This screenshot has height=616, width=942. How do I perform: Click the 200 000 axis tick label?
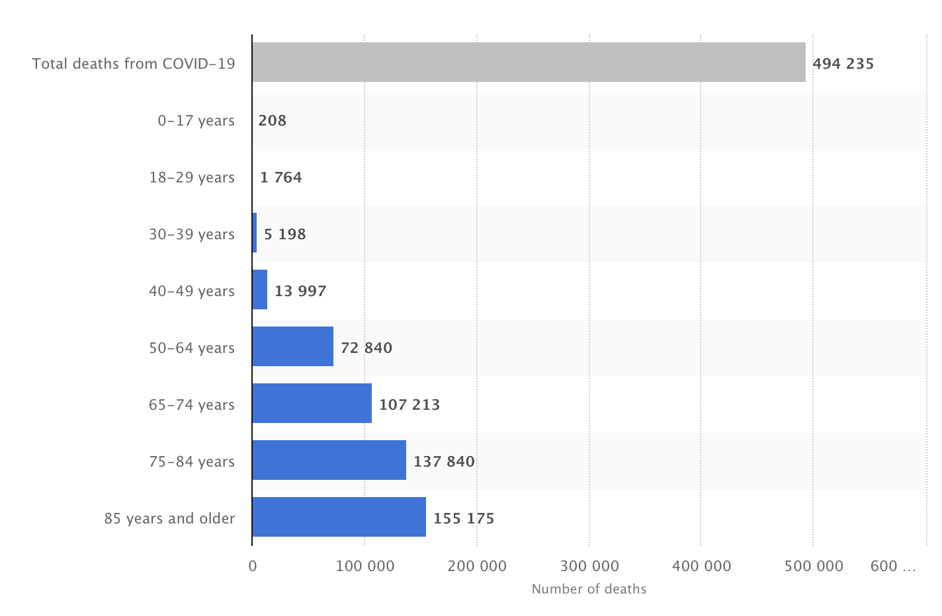pyautogui.click(x=477, y=566)
